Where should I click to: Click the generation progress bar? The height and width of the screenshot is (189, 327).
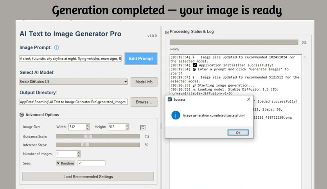click(x=234, y=42)
